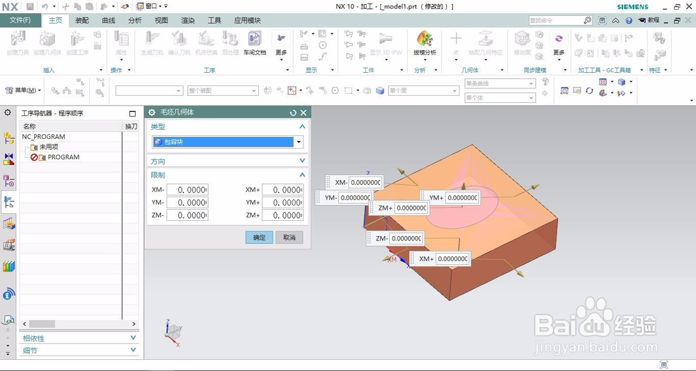Click the 取消 cancel button
This screenshot has width=696, height=371.
[289, 237]
